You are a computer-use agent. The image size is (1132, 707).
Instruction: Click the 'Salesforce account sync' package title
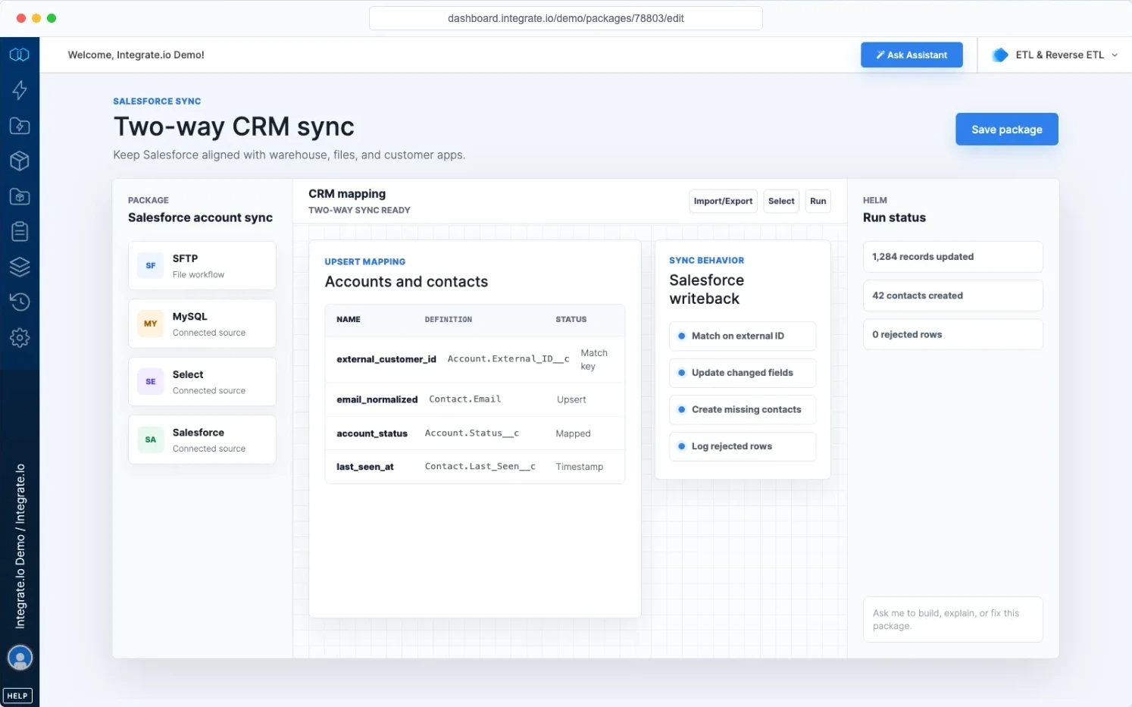pos(200,217)
